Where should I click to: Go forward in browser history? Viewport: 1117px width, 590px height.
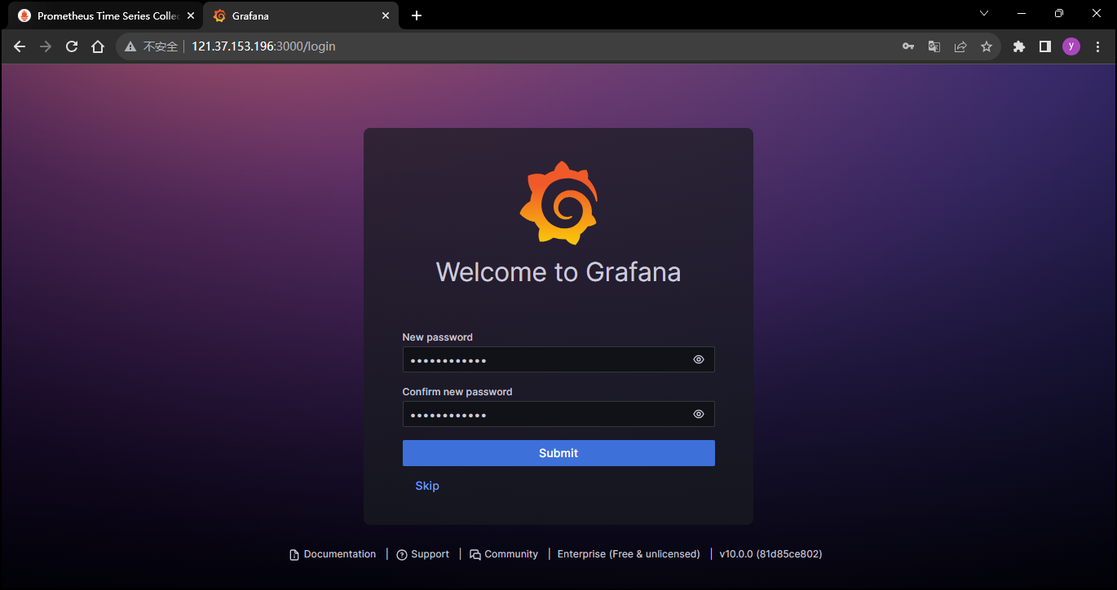point(46,46)
